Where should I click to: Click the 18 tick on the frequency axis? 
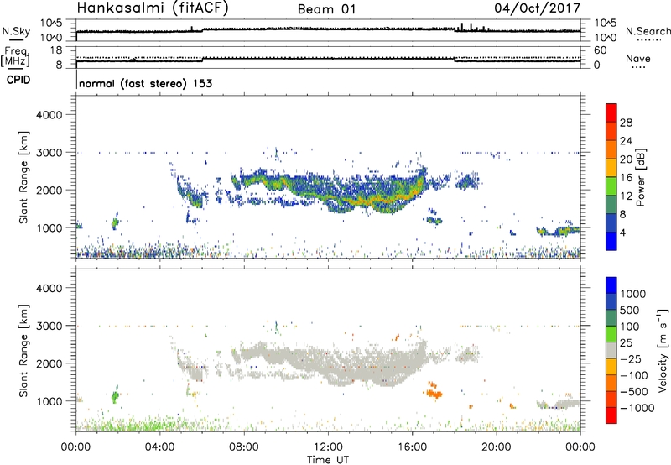(55, 50)
